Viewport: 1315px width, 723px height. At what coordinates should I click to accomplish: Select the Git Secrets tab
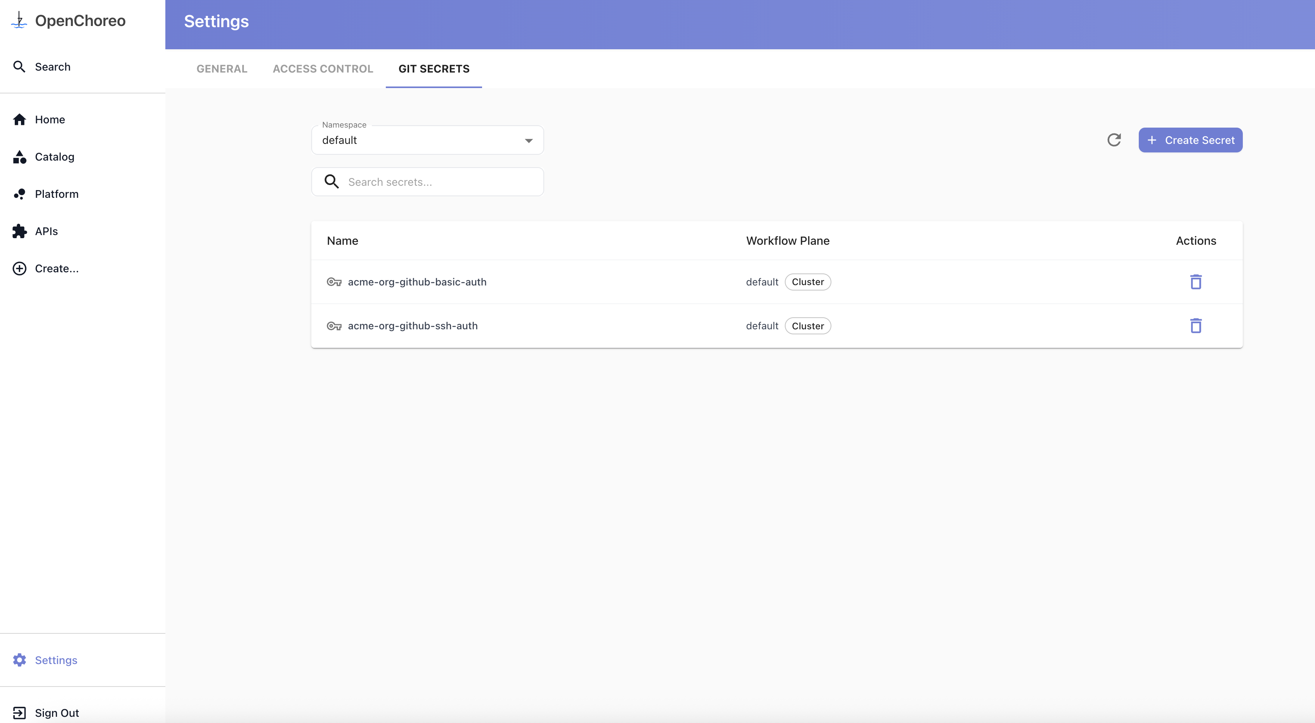(434, 69)
